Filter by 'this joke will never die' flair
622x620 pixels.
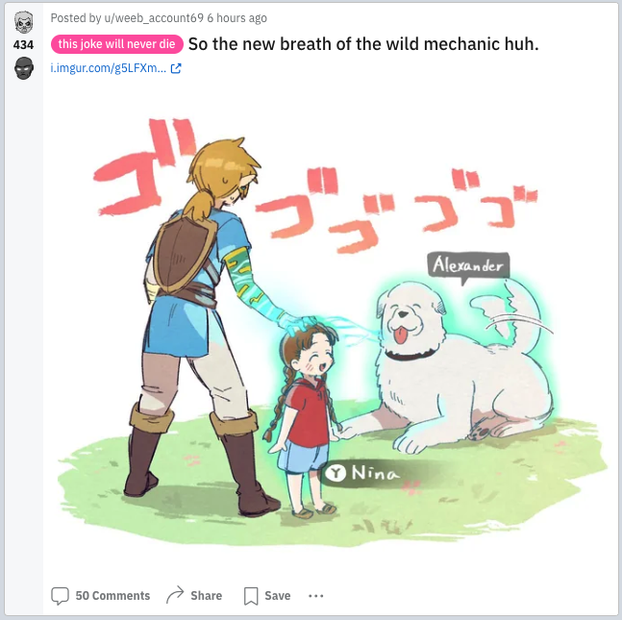pyautogui.click(x=117, y=44)
